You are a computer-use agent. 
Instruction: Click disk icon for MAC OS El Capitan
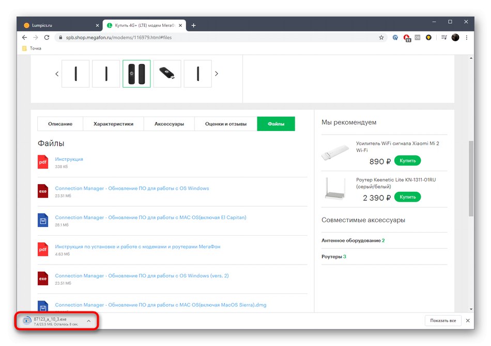[43, 220]
